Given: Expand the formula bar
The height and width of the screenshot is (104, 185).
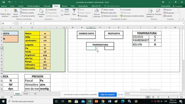Looking at the screenshot, I should (183, 23).
